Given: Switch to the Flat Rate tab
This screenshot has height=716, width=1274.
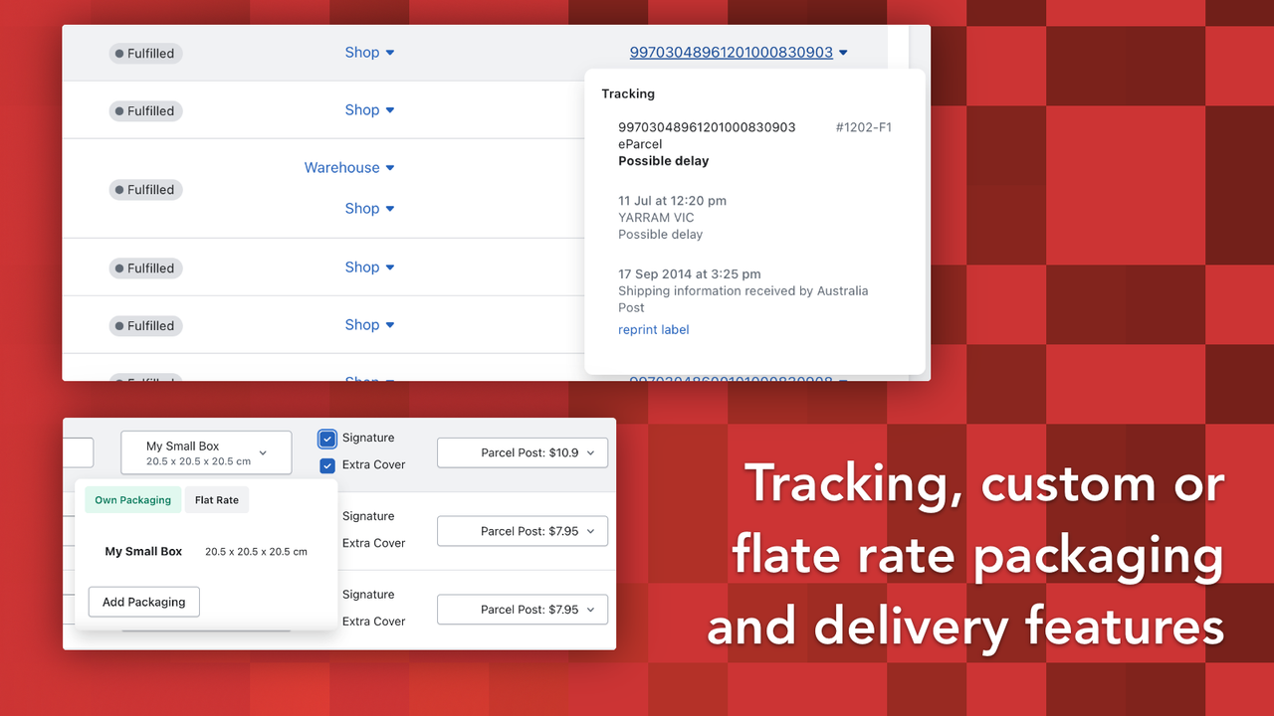Looking at the screenshot, I should pos(217,499).
